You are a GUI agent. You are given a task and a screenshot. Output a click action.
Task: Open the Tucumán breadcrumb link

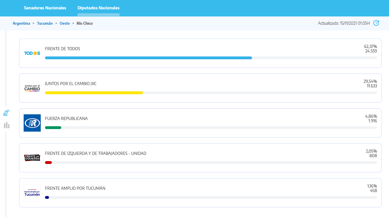click(45, 23)
